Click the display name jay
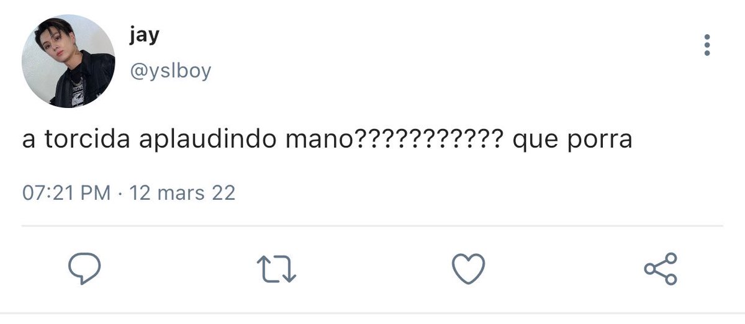745x324 pixels. [x=145, y=35]
